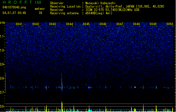Click the 0847 time marker
This screenshot has width=176, height=112.
pyautogui.click(x=120, y=24)
